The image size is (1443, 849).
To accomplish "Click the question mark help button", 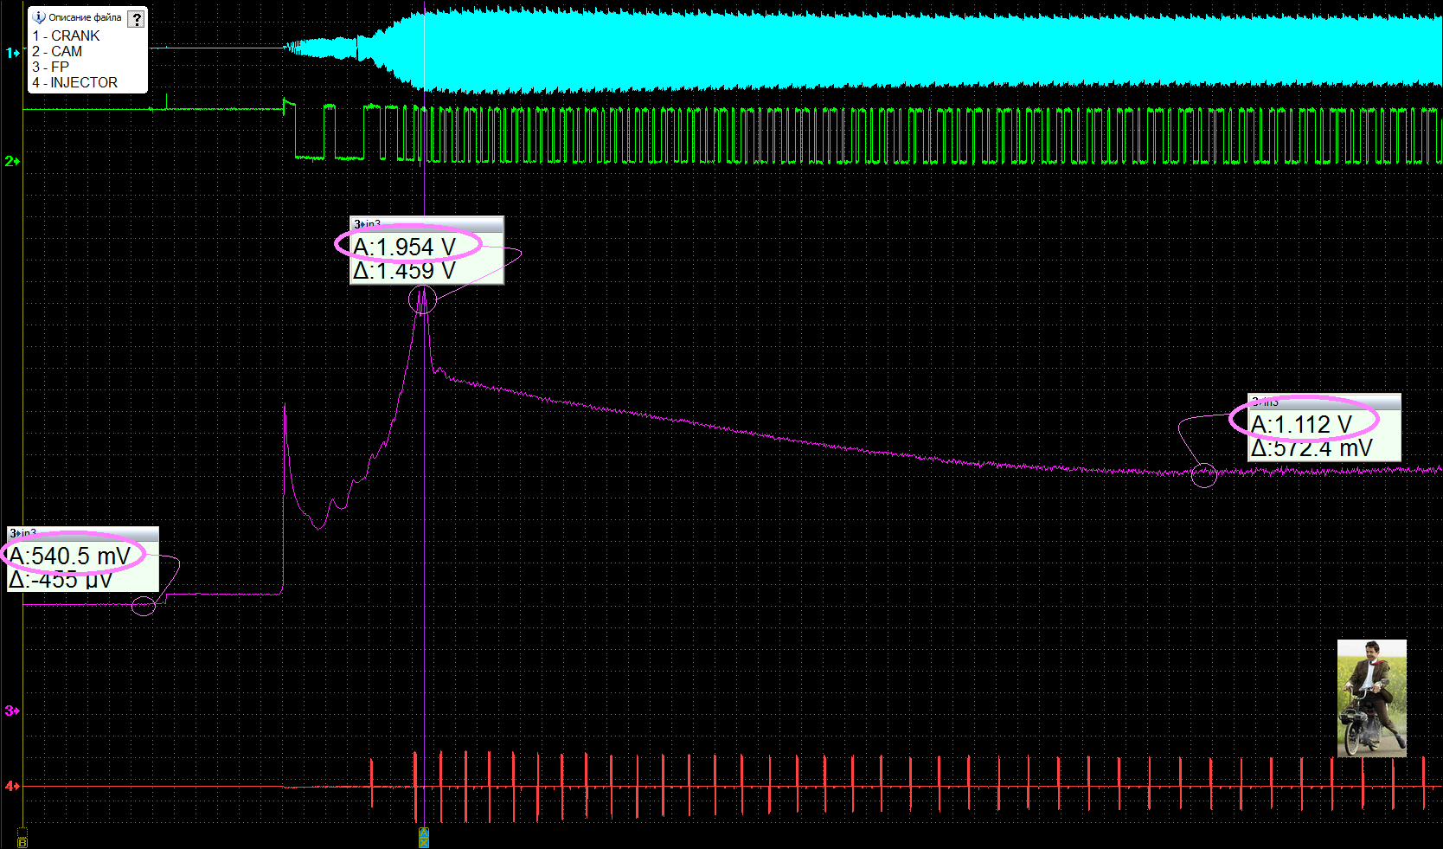I will (x=136, y=19).
